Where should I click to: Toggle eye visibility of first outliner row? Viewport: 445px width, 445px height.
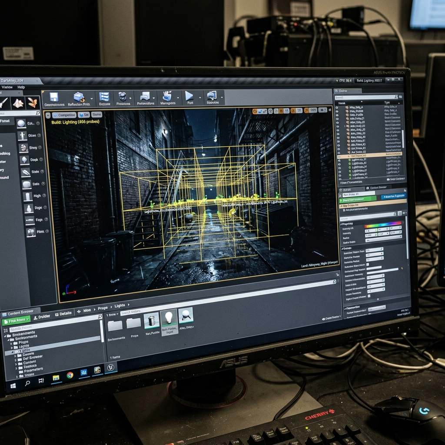[x=337, y=108]
